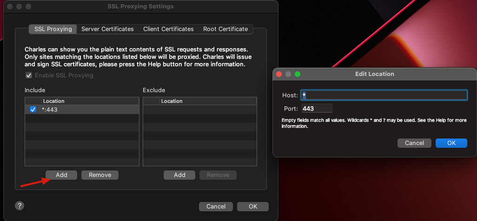Click the Exclude list Location column header
This screenshot has width=477, height=221.
tap(208, 101)
